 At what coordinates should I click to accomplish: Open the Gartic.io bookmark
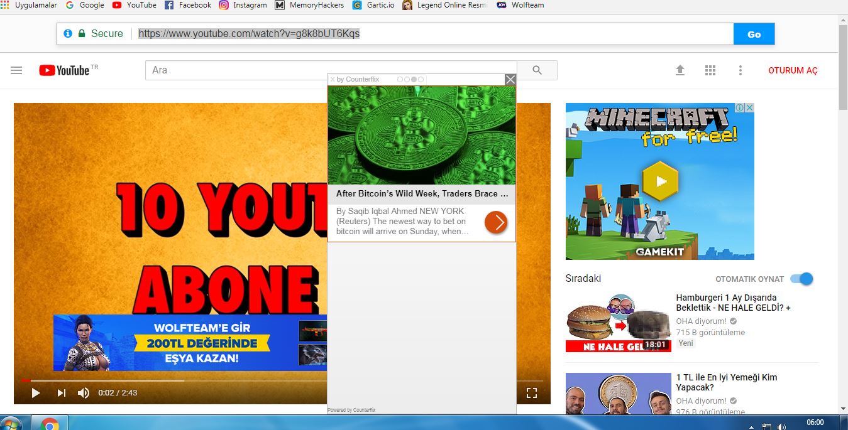pos(373,5)
